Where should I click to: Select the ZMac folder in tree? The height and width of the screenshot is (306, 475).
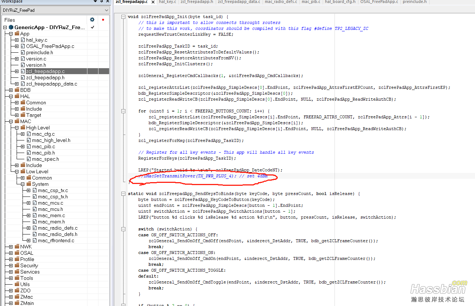pyautogui.click(x=26, y=297)
